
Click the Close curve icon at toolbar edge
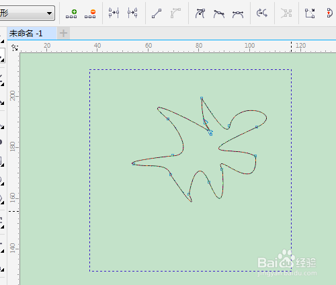(329, 13)
